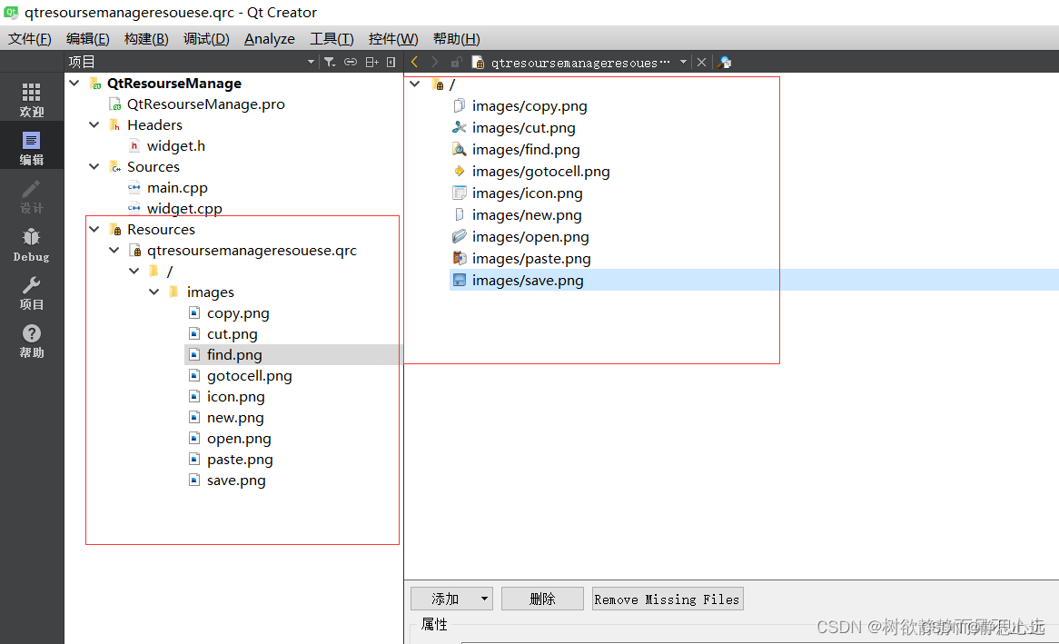1059x644 pixels.
Task: Toggle the file lock icon
Action: [x=456, y=62]
